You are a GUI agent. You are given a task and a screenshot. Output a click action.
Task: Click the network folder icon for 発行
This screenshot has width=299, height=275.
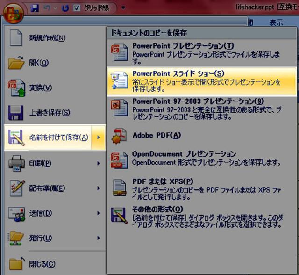coord(15,238)
